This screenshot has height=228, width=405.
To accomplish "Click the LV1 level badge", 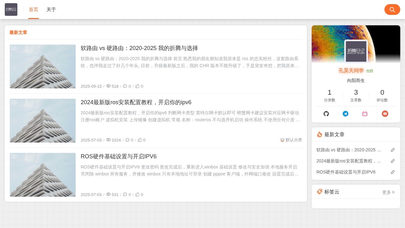I will pos(370,71).
